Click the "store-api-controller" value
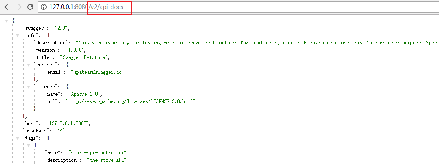The width and height of the screenshot is (439, 165). pyautogui.click(x=98, y=153)
